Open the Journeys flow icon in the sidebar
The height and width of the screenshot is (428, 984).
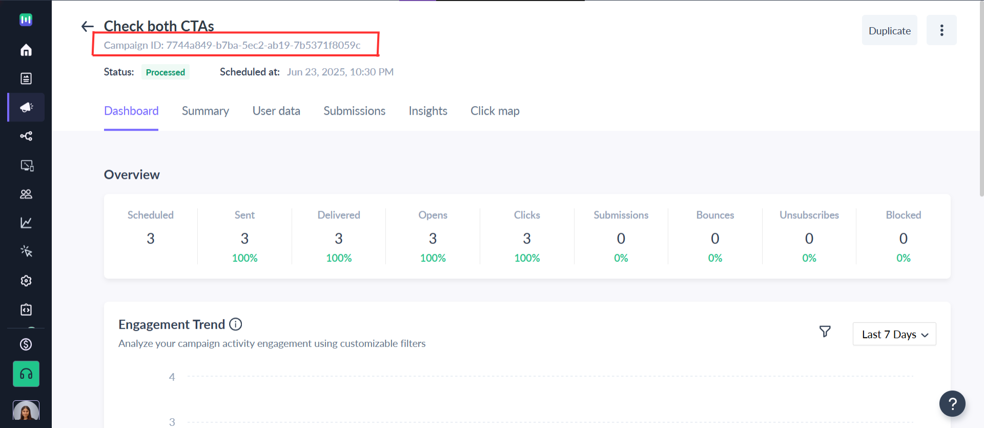[x=26, y=136]
